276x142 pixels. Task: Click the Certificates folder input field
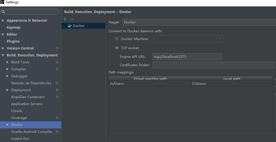click(x=213, y=65)
